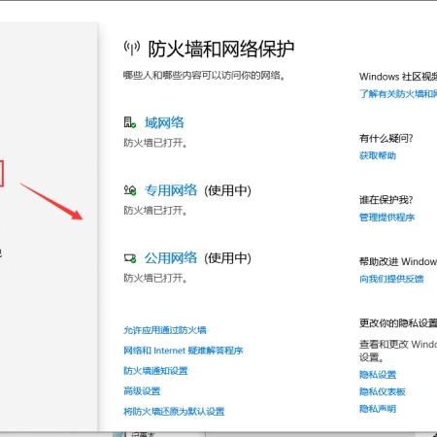
Task: Select the 帮助改进 Windows heading
Action: click(398, 261)
